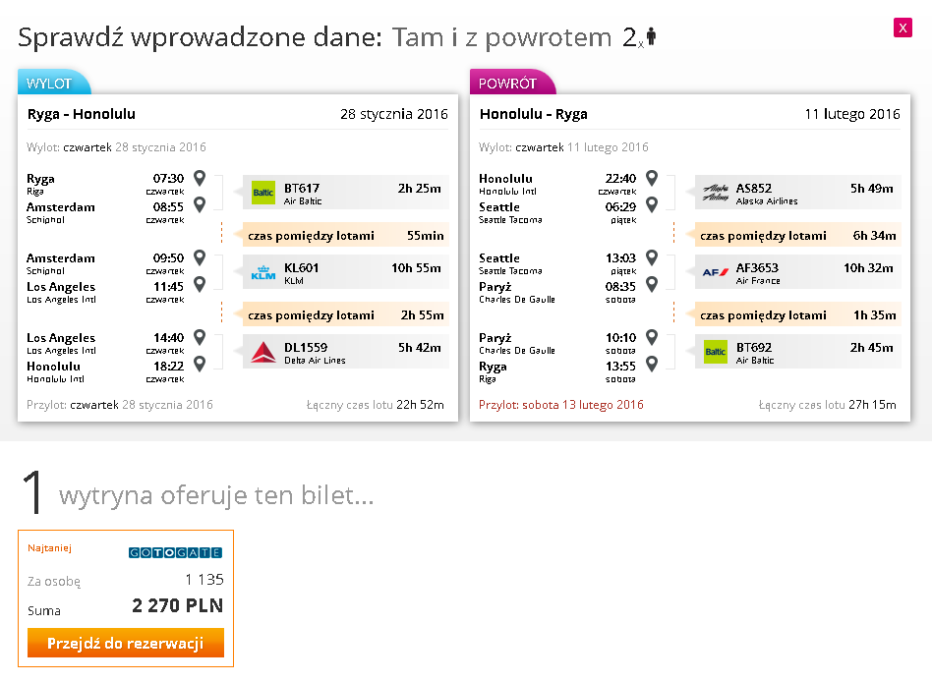Click the 2 270 PLN total price
932x682 pixels.
(x=178, y=605)
